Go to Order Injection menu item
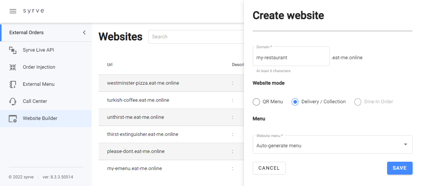421x186 pixels. point(39,67)
